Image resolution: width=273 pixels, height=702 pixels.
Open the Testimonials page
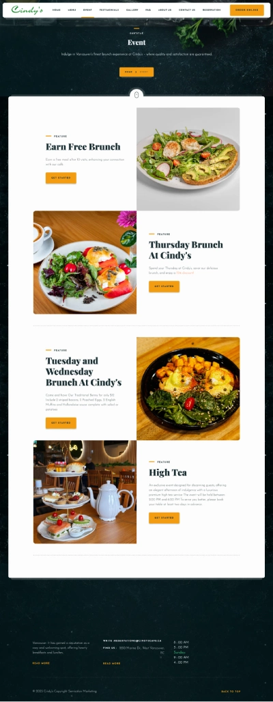pyautogui.click(x=109, y=10)
